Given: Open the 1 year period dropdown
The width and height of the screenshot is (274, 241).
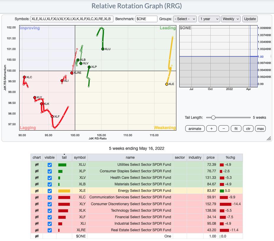Looking at the screenshot, I should point(209,19).
